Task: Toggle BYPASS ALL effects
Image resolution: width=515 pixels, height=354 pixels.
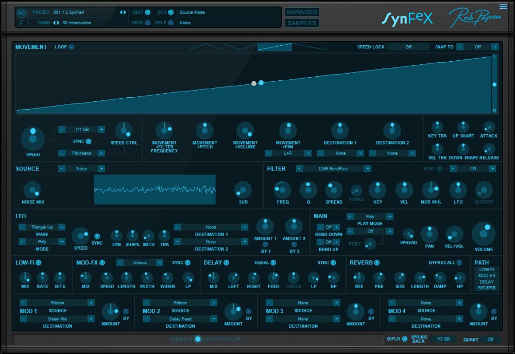Action: click(459, 263)
